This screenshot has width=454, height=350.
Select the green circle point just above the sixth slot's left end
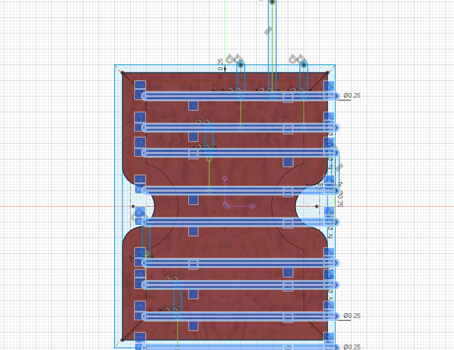click(x=146, y=254)
